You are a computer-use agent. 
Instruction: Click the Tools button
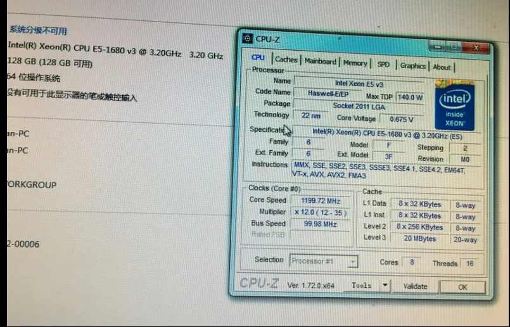tap(361, 285)
